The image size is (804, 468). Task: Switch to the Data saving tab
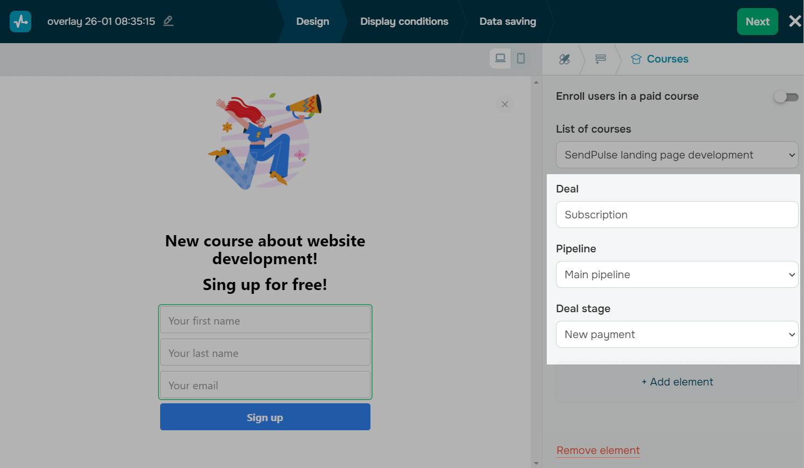click(x=507, y=22)
